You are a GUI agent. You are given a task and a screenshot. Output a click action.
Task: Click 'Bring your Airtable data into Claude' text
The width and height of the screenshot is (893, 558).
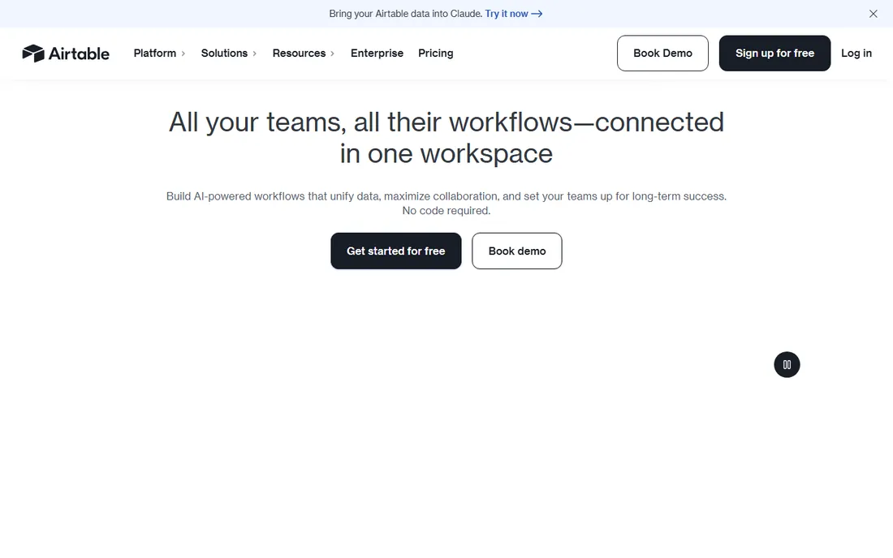pyautogui.click(x=405, y=14)
